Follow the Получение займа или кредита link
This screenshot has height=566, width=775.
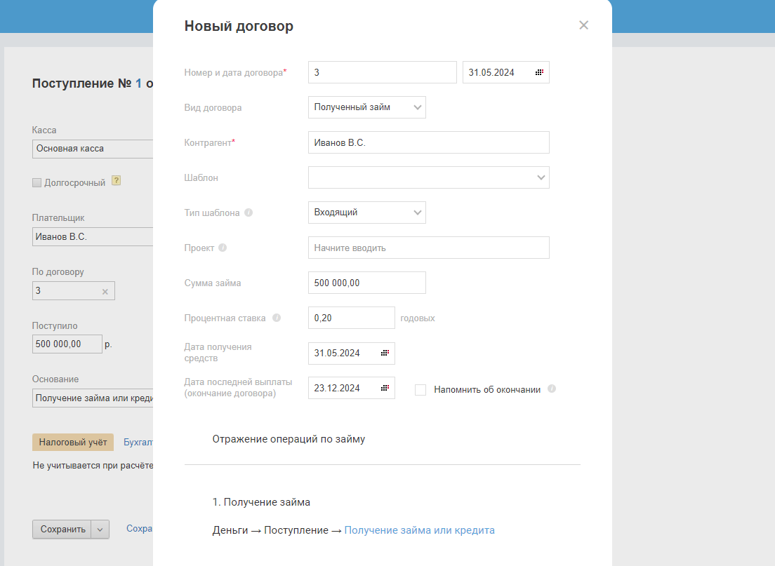click(x=419, y=530)
